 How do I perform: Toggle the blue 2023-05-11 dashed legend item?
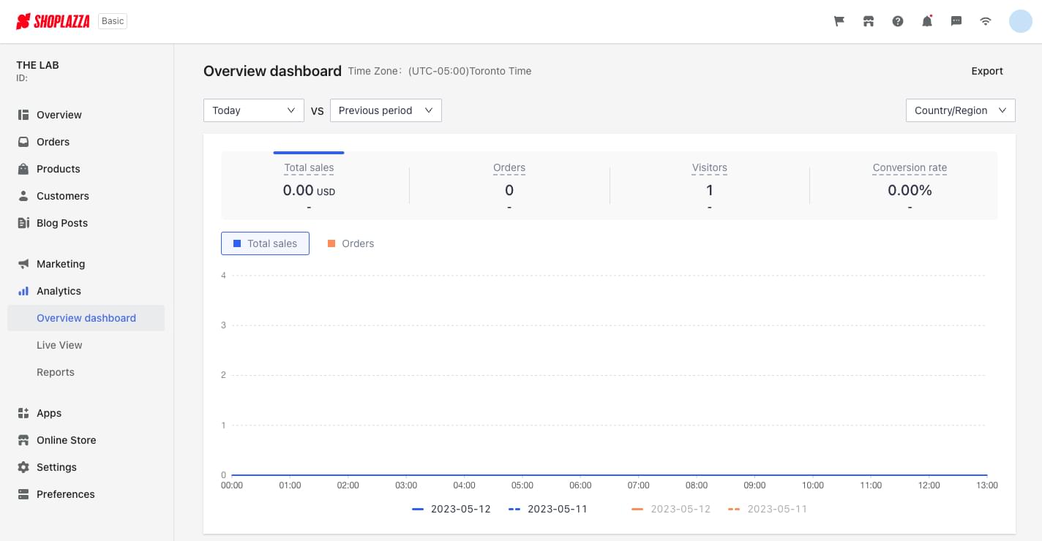pos(548,509)
